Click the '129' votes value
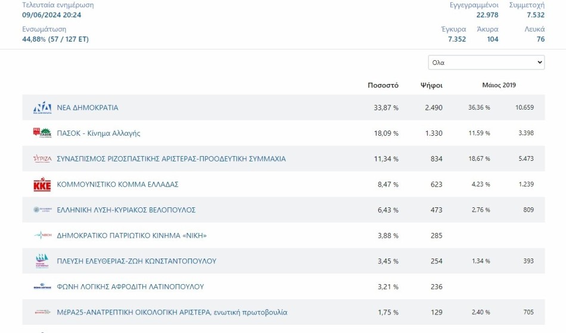Screen dimensions: 566x333 [436, 312]
